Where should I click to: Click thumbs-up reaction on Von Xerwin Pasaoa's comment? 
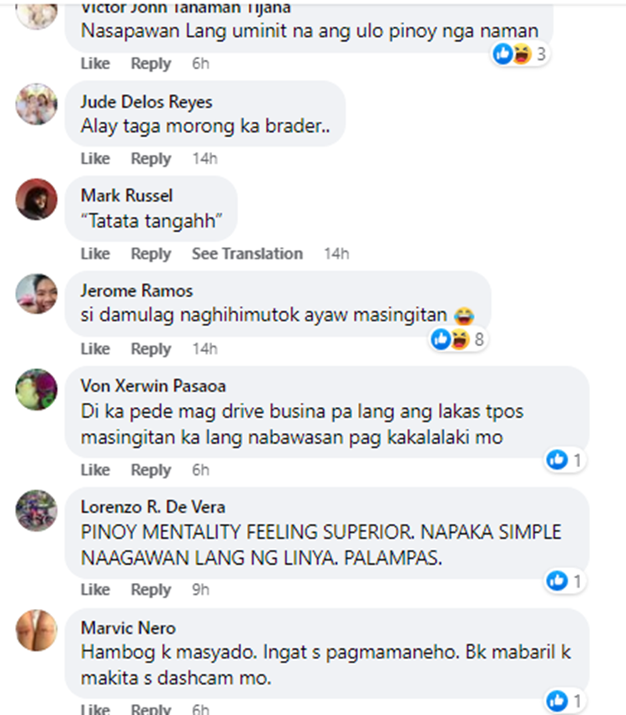557,460
